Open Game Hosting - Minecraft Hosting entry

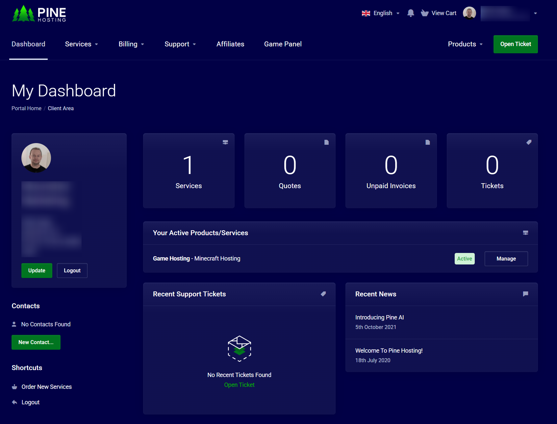(197, 259)
